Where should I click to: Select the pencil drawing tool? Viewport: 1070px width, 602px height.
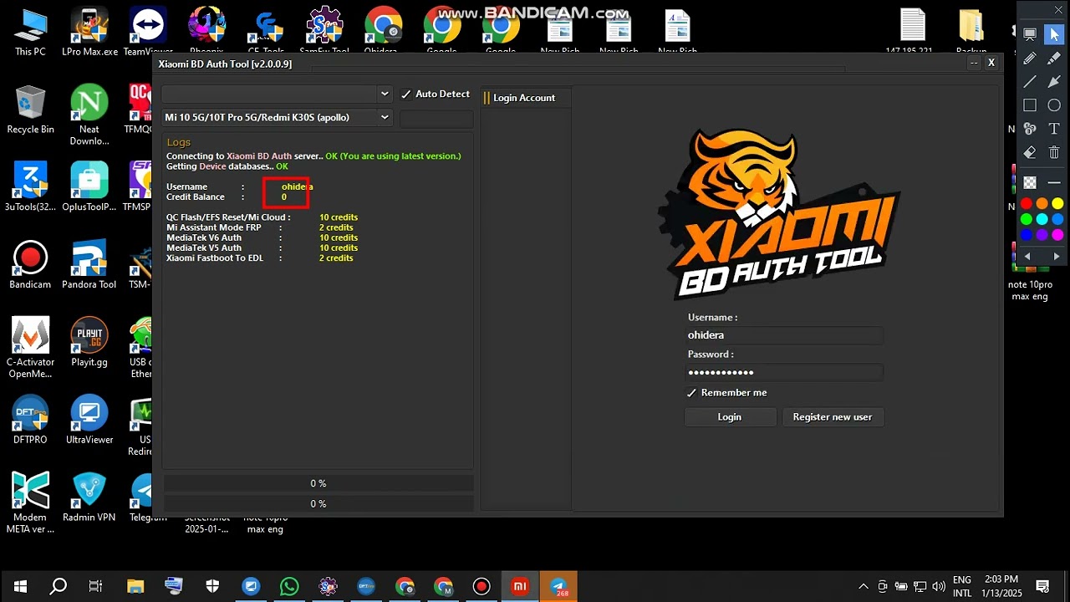[1030, 59]
